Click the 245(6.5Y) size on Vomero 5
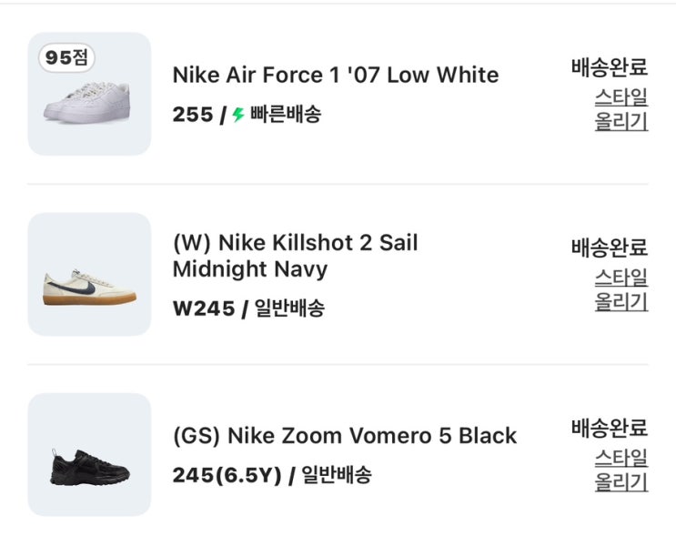This screenshot has width=676, height=536. 226,475
